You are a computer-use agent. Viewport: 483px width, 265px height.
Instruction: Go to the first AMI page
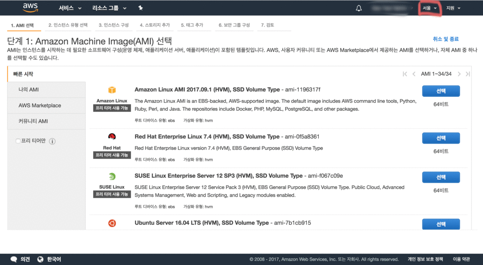405,74
